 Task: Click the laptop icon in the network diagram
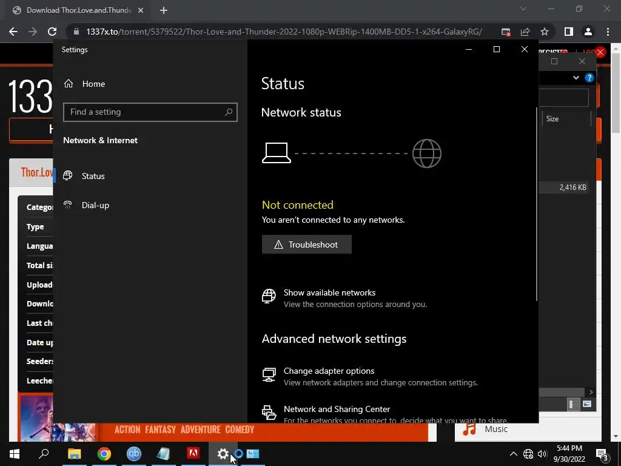click(x=277, y=154)
